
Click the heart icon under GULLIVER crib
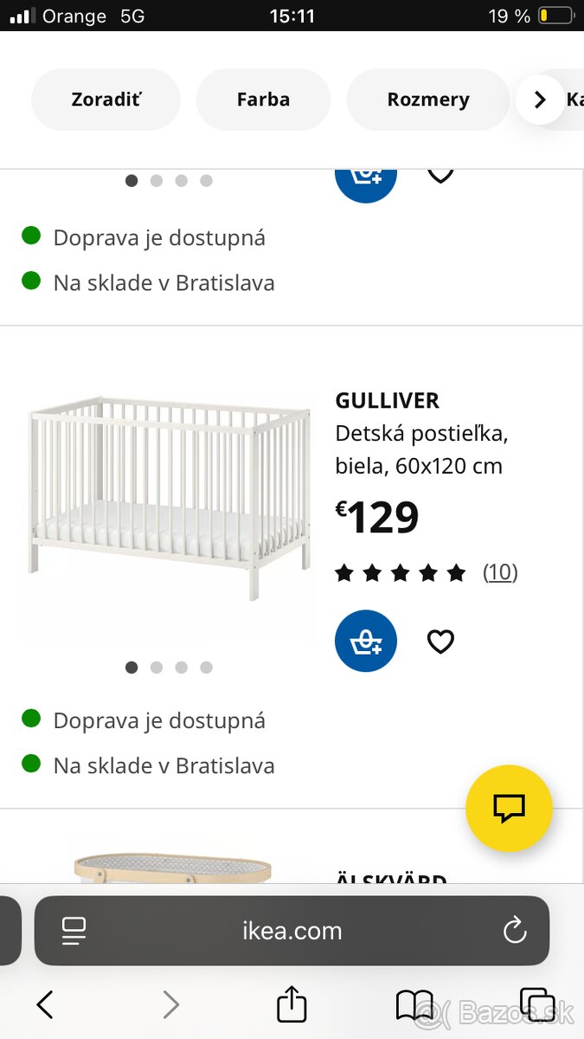tap(440, 641)
